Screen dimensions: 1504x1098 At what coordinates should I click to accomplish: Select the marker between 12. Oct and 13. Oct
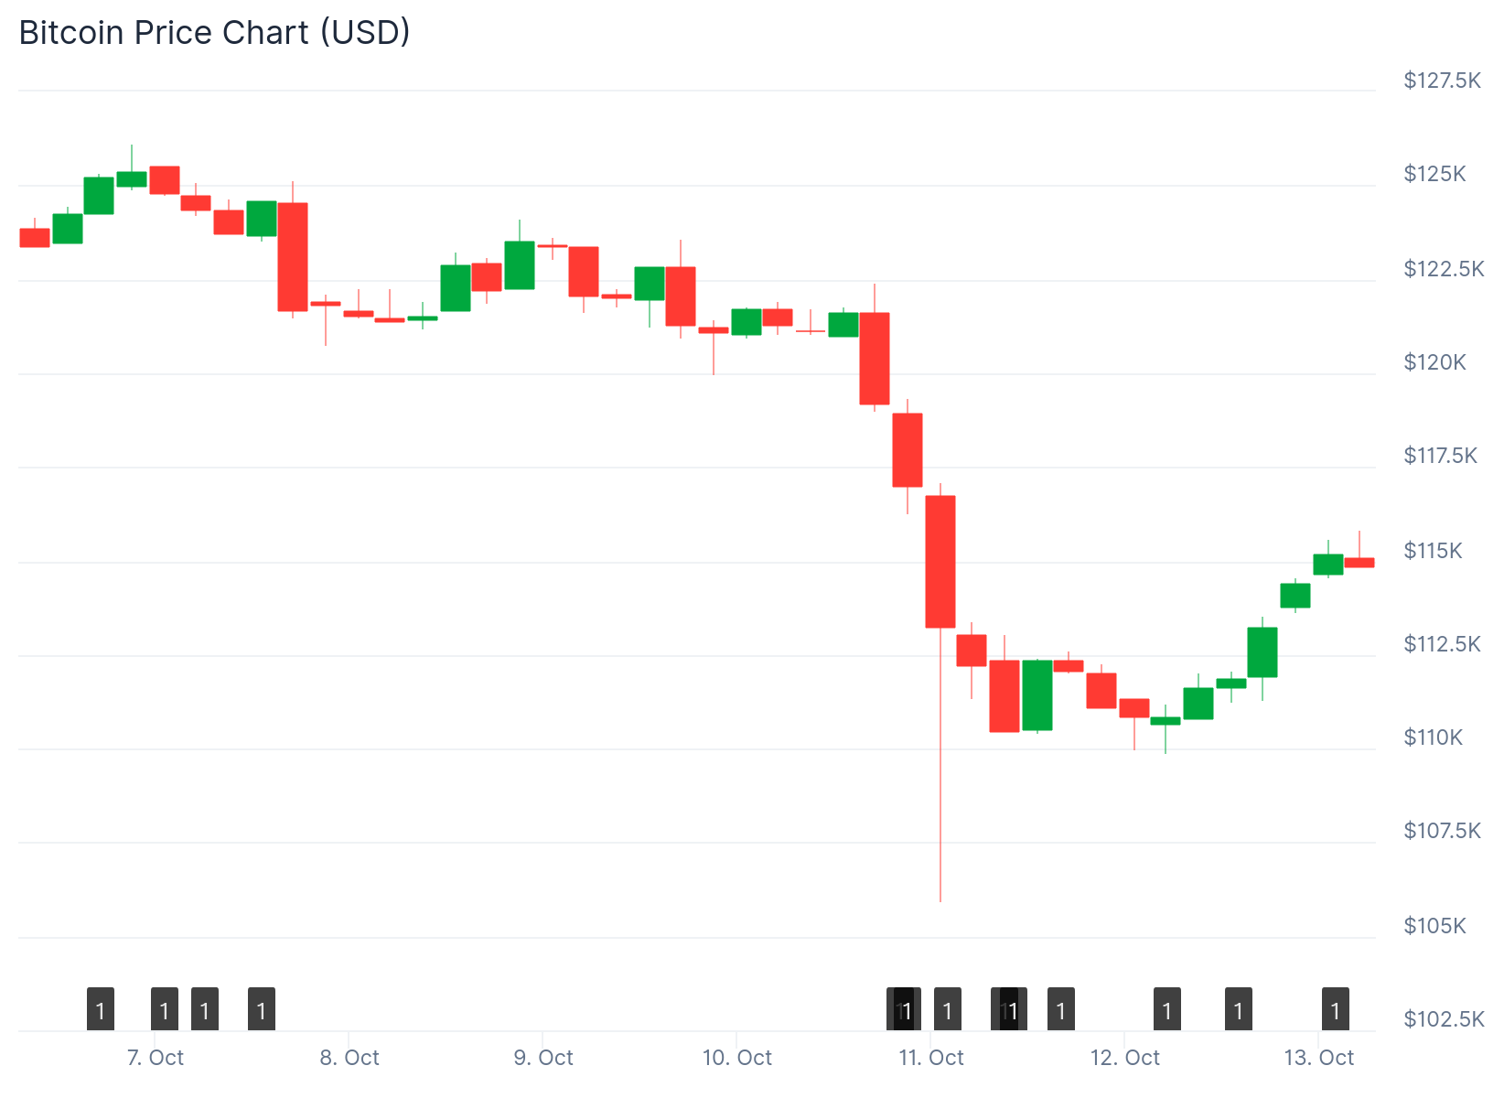pyautogui.click(x=1238, y=1009)
